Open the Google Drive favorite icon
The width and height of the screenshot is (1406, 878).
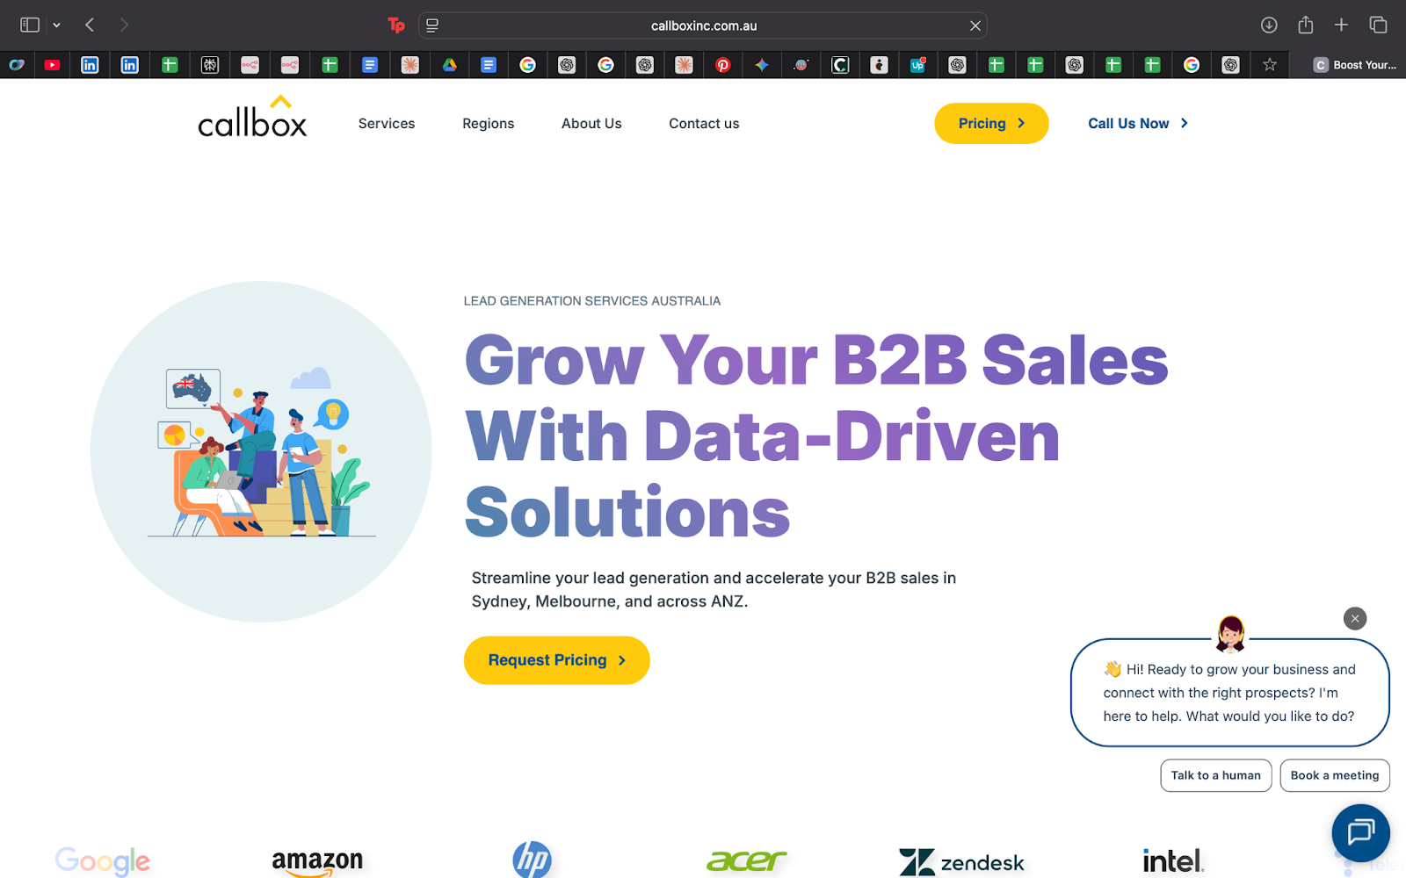449,65
